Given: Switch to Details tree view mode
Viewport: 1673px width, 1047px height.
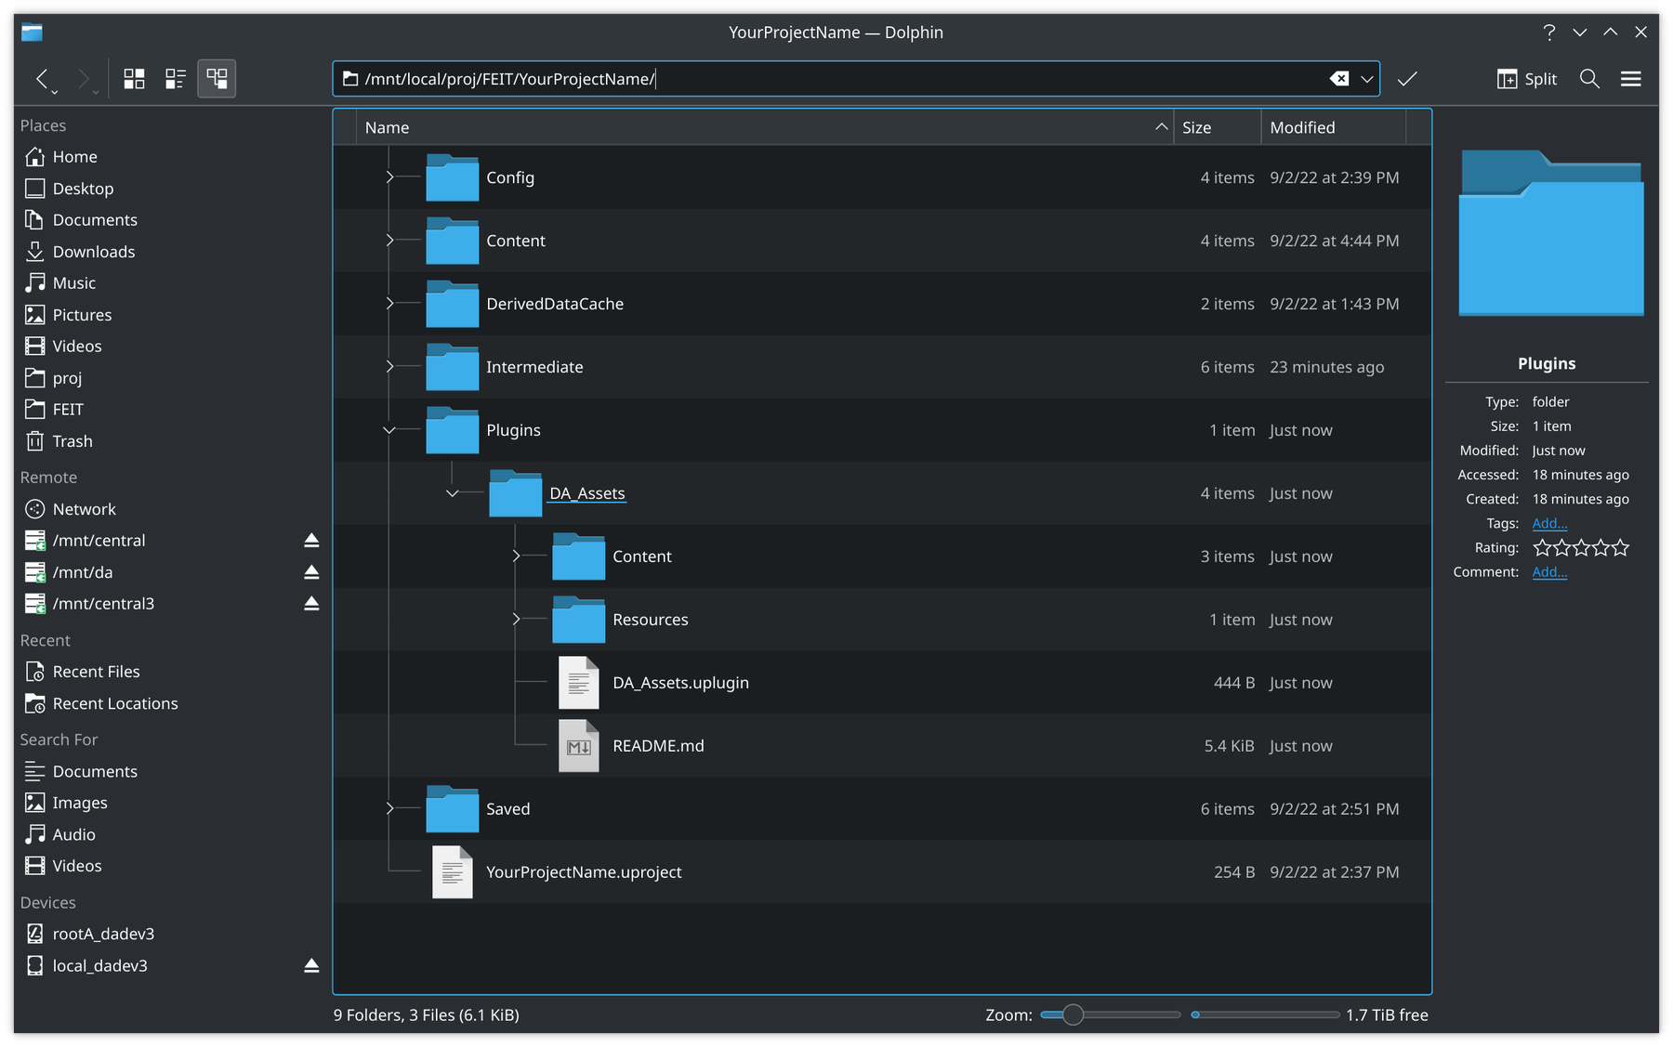Looking at the screenshot, I should 217,79.
